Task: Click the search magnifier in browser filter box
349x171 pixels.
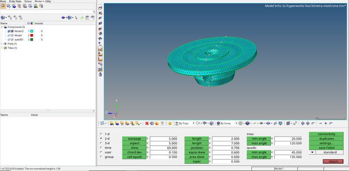Action: pos(94,12)
